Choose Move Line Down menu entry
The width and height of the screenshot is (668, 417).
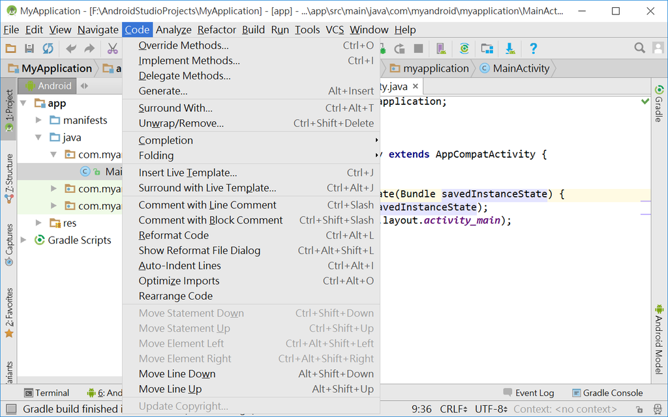[x=251, y=373]
